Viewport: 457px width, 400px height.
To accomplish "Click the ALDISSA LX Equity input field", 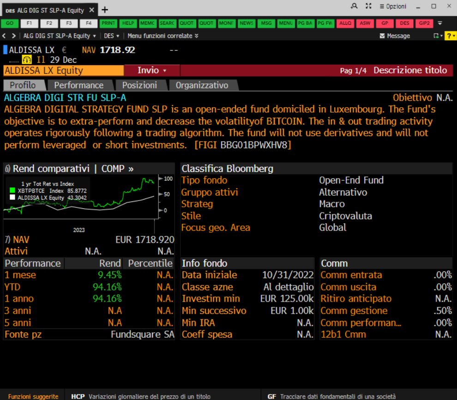I will 64,70.
